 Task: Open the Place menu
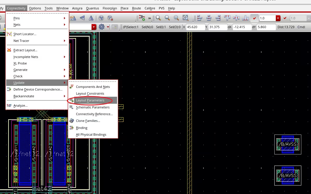point(124,8)
